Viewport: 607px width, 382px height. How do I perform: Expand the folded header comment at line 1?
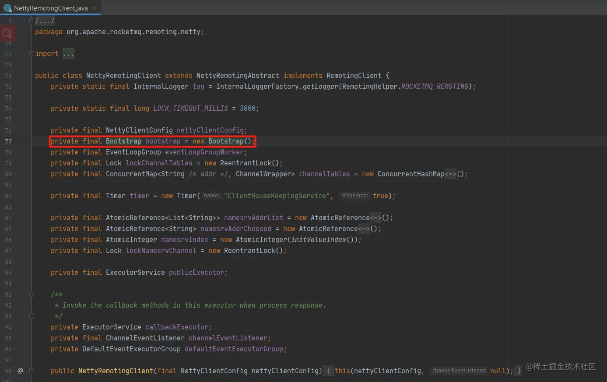32,21
